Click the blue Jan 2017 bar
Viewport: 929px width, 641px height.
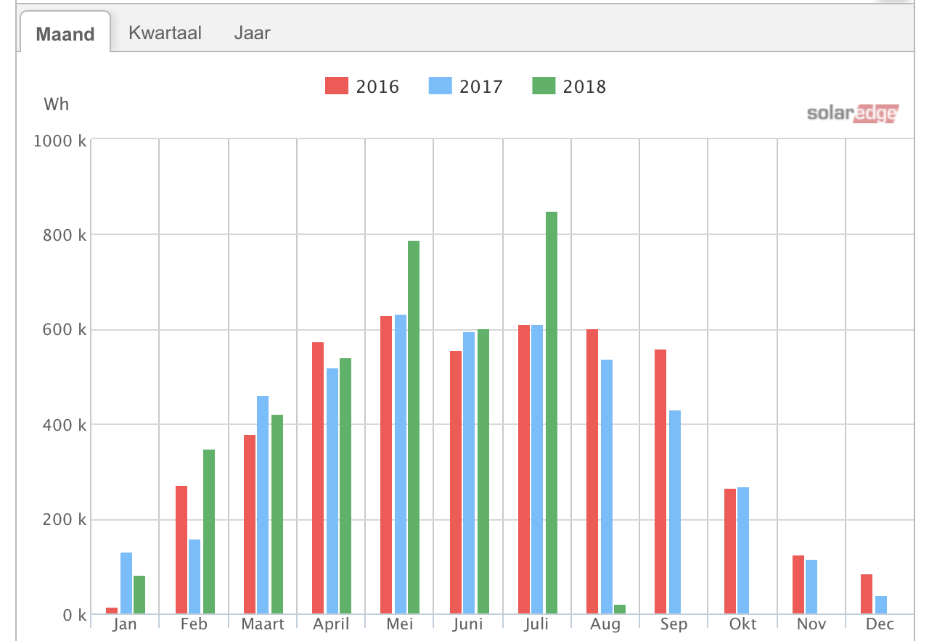pos(126,583)
